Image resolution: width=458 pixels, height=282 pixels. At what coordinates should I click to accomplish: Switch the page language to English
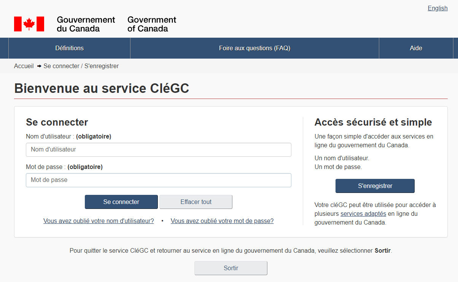point(437,8)
